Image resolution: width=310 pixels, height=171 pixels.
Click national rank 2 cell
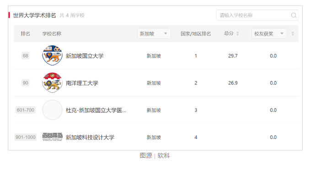(x=196, y=83)
